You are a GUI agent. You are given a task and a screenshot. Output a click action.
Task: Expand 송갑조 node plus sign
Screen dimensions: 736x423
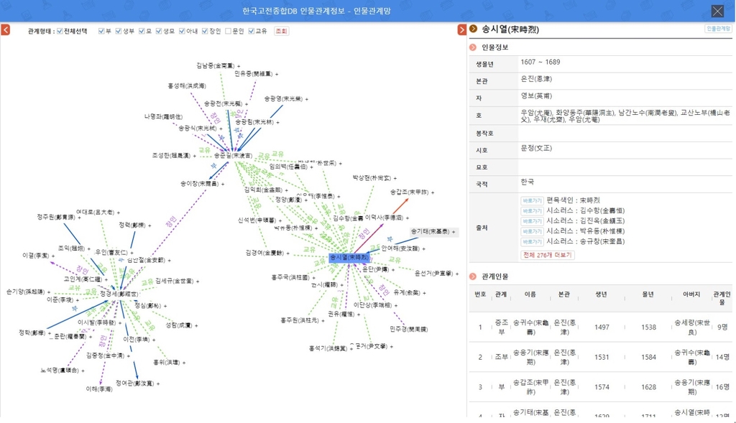431,192
